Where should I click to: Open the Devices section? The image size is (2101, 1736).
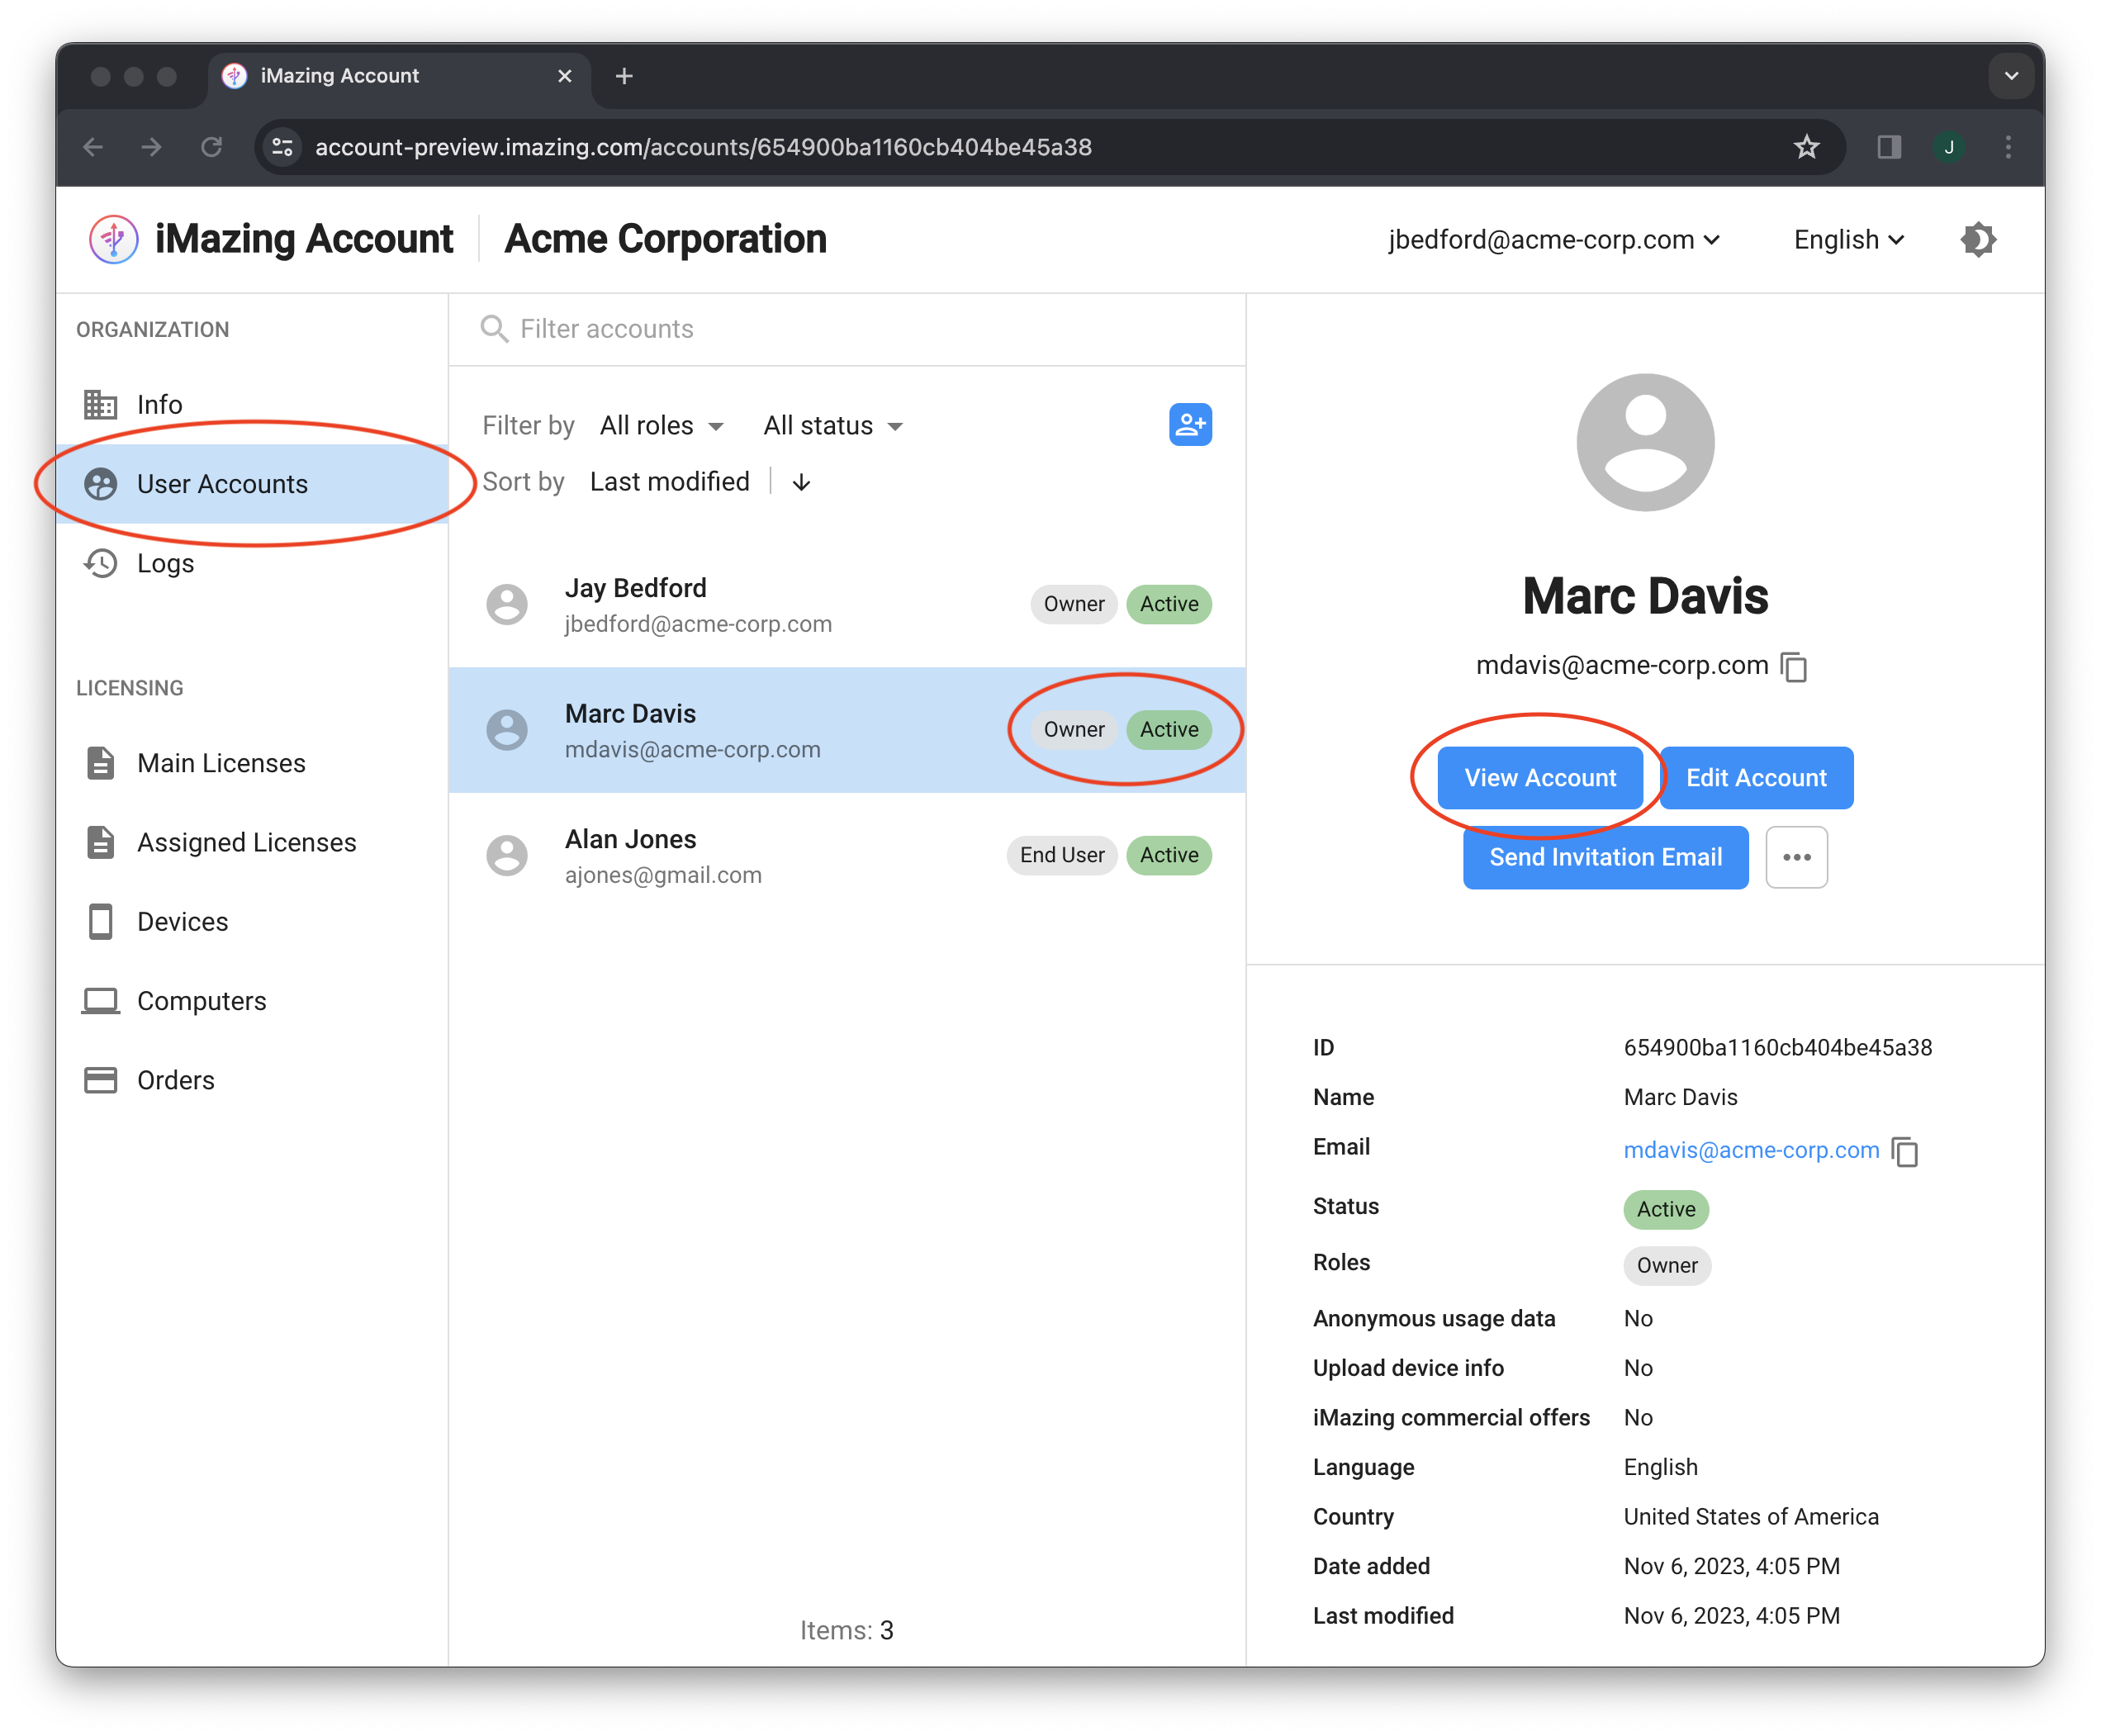252,922
